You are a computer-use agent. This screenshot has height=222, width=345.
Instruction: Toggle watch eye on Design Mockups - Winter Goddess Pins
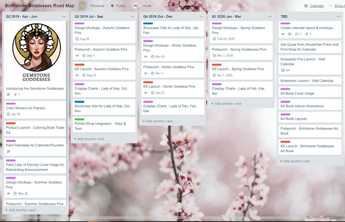tap(146, 56)
